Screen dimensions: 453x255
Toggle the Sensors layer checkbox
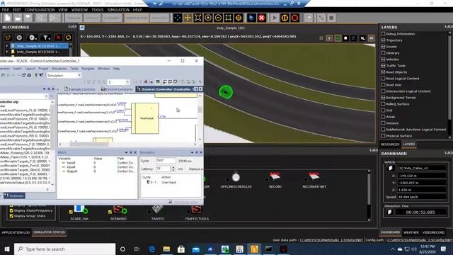click(383, 123)
